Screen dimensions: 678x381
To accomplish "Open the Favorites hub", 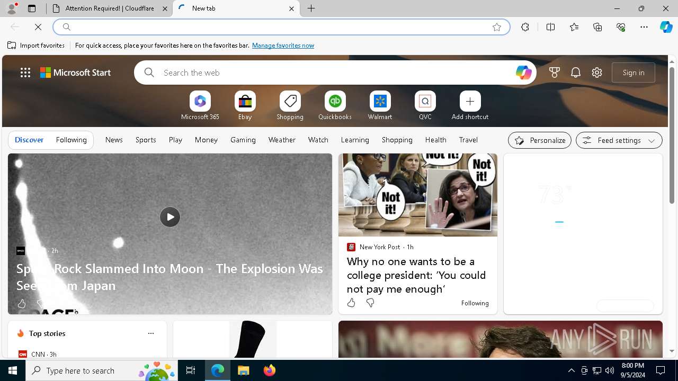I will pyautogui.click(x=574, y=27).
